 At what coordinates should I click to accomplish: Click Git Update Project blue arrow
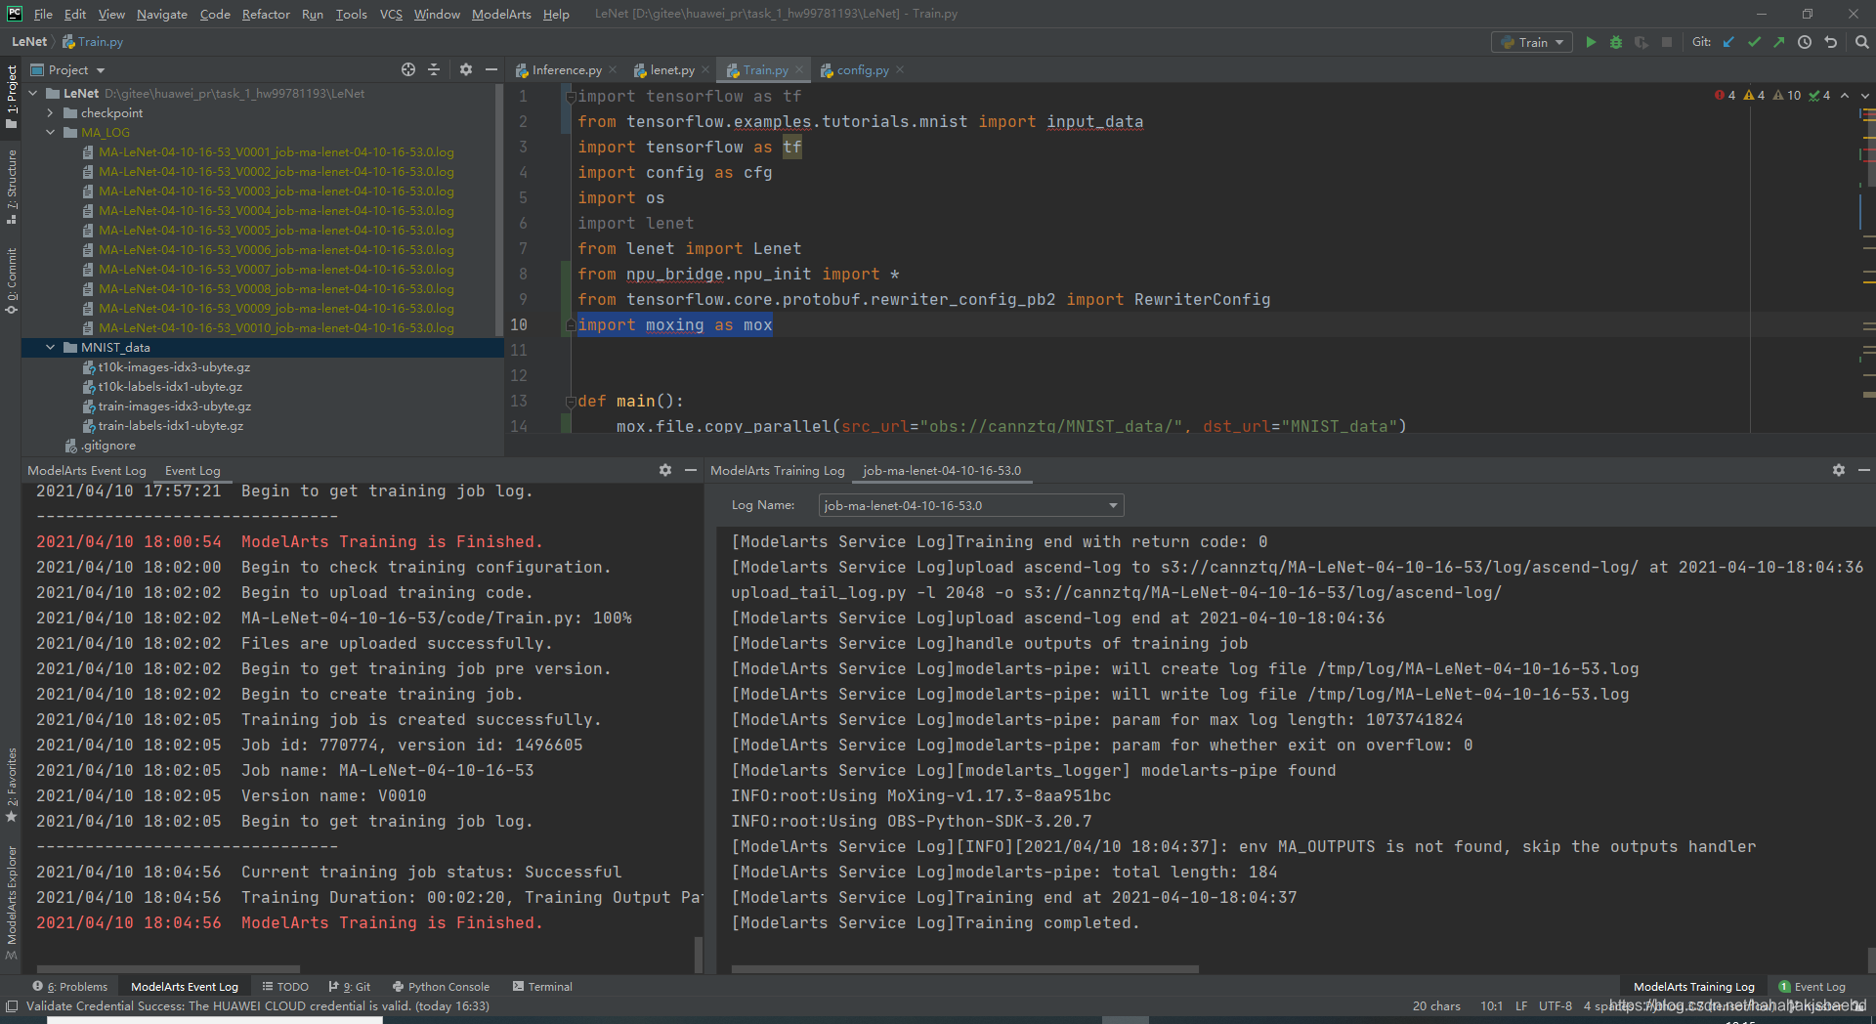(x=1728, y=42)
